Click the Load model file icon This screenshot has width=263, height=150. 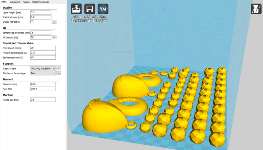coord(76,9)
